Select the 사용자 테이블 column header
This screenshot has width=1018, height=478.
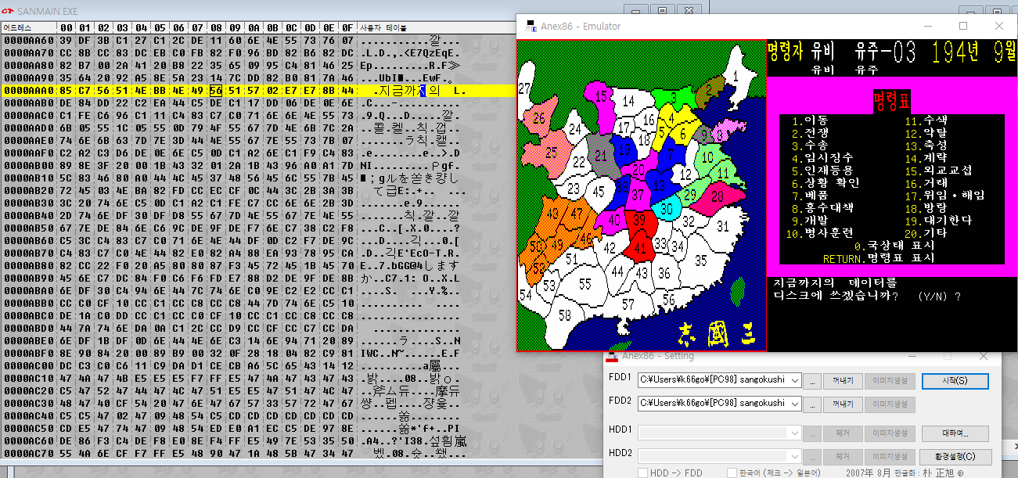click(383, 27)
